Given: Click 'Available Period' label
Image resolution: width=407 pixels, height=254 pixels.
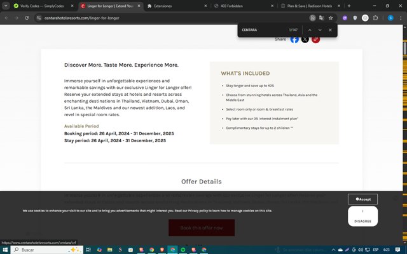Looking at the screenshot, I should pos(81,126).
